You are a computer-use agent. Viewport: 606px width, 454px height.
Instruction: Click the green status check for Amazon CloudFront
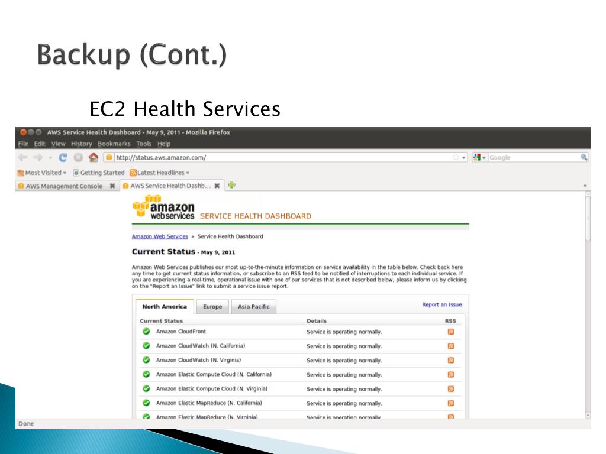pos(146,331)
